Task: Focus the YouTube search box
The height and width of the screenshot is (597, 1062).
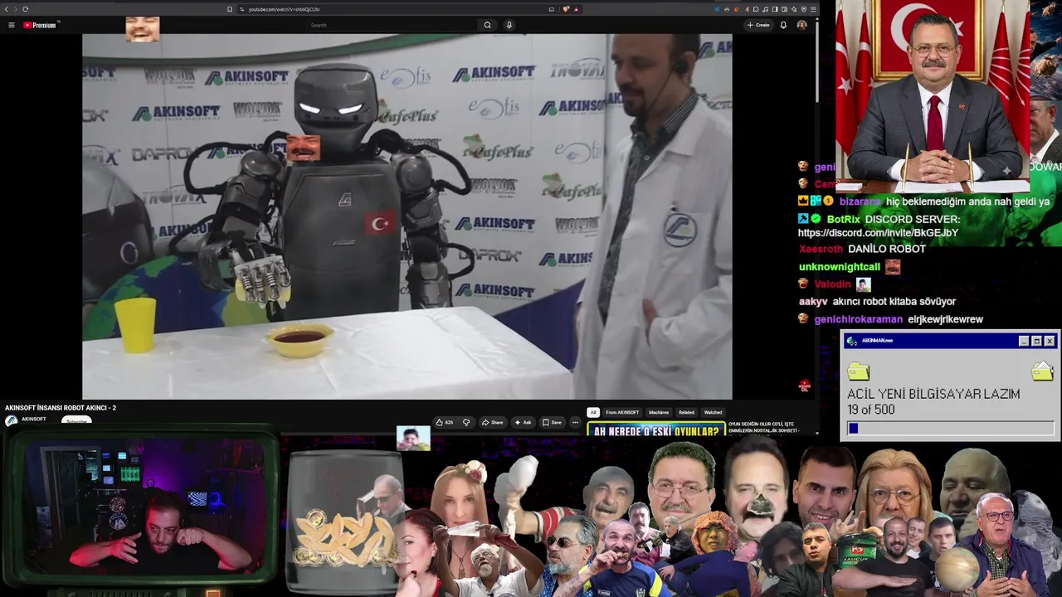Action: click(x=392, y=25)
